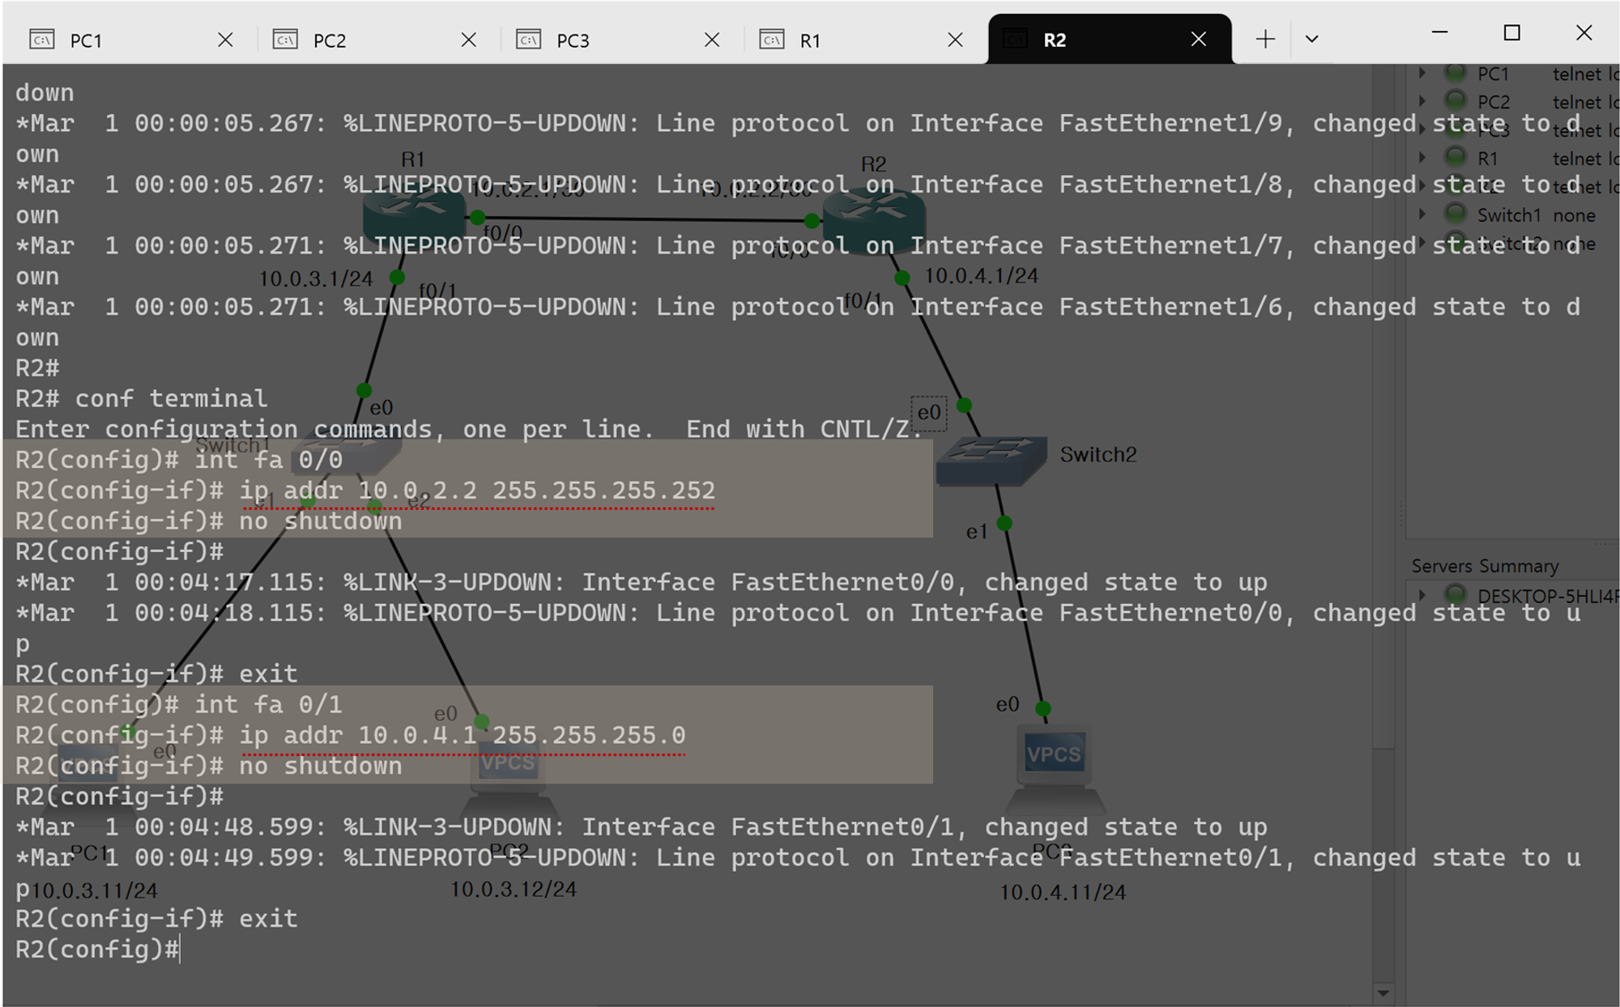Click the R2(config)# int fa 0/0 line
The image size is (1620, 1007).
(x=179, y=460)
